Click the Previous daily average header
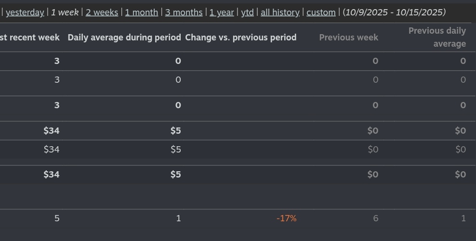476x241 pixels. tap(437, 38)
